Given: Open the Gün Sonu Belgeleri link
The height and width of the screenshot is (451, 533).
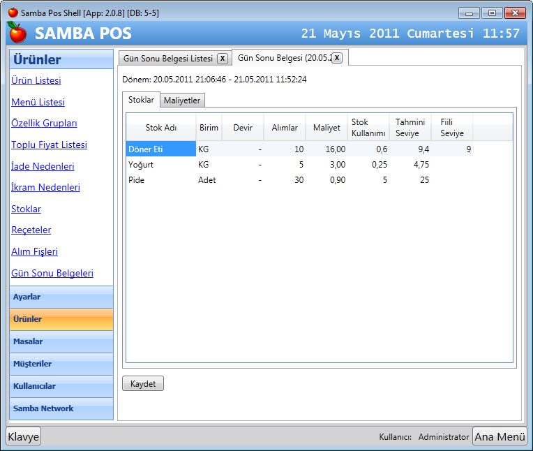Looking at the screenshot, I should (x=52, y=274).
